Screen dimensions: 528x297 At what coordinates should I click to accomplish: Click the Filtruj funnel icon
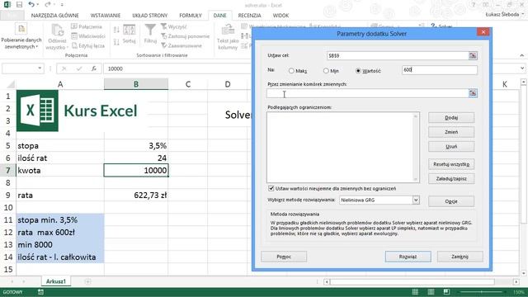click(x=150, y=30)
